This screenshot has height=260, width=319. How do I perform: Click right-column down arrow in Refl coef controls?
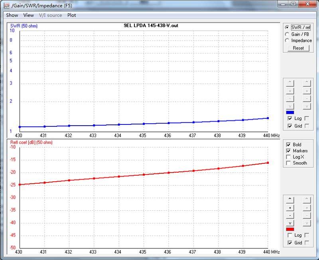point(307,223)
